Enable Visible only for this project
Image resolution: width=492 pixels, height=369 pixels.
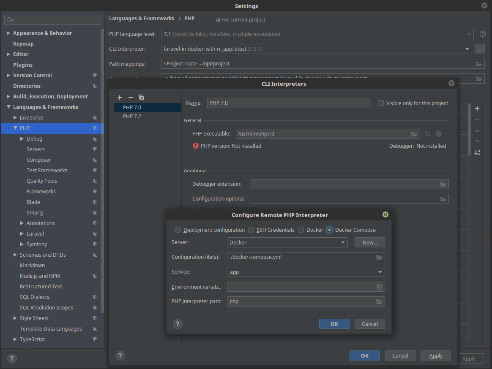tap(380, 103)
